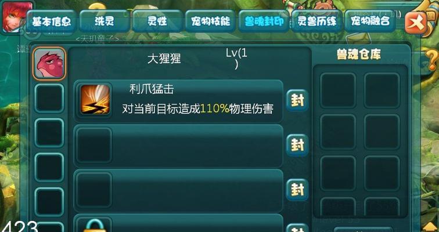Select the 灵兽历练 tab
Image resolution: width=439 pixels, height=232 pixels.
point(316,21)
